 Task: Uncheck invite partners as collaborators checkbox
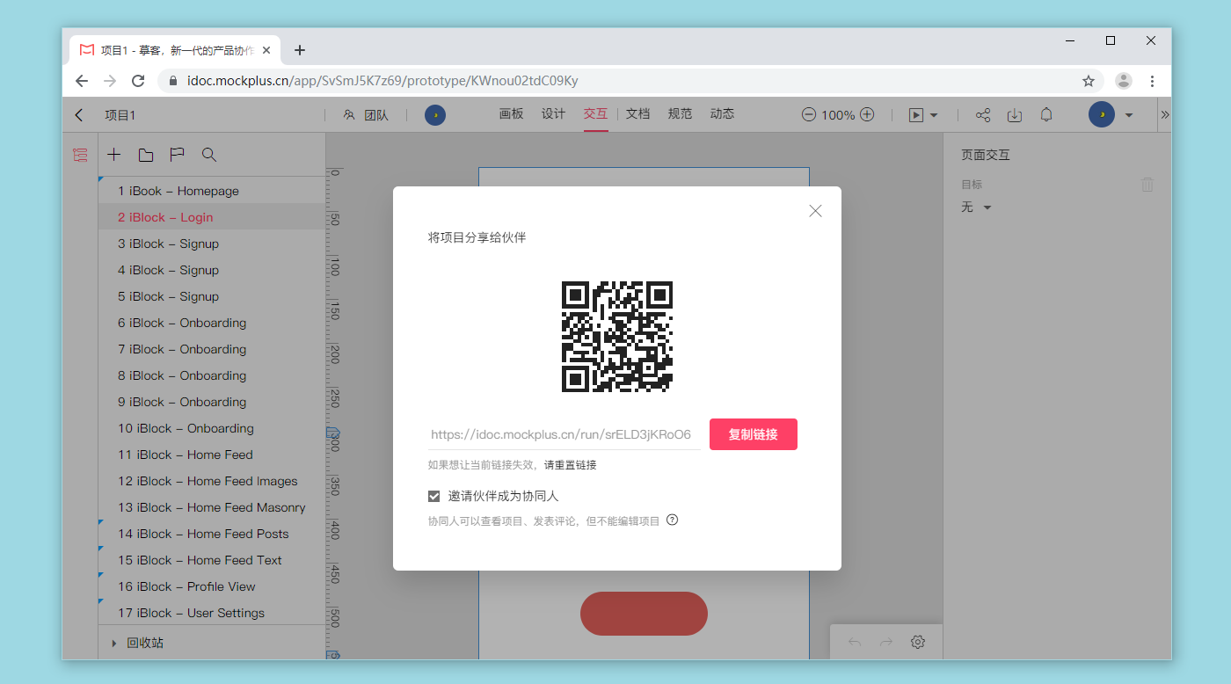433,497
